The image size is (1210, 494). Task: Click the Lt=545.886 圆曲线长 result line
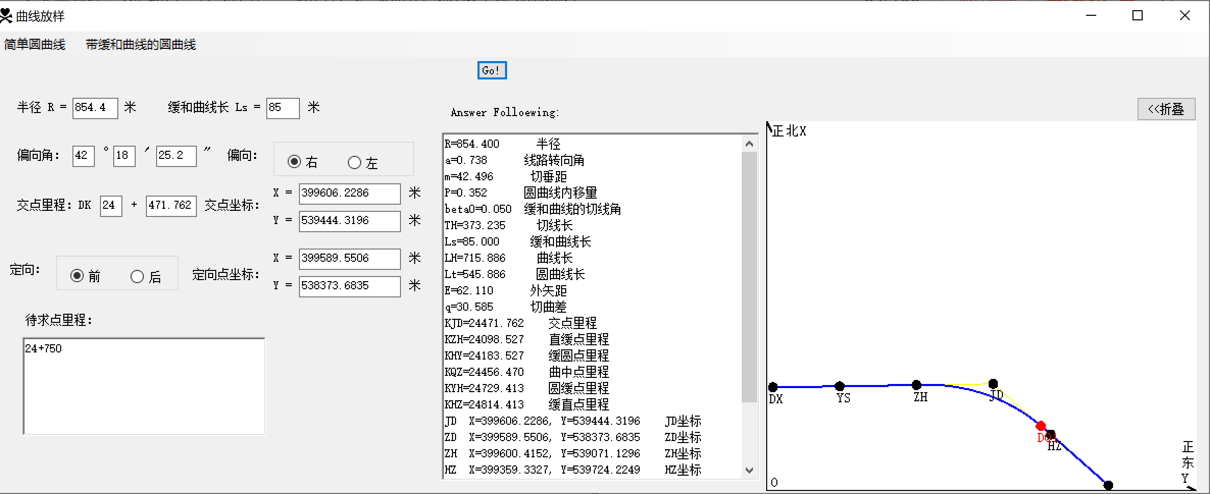coord(515,275)
